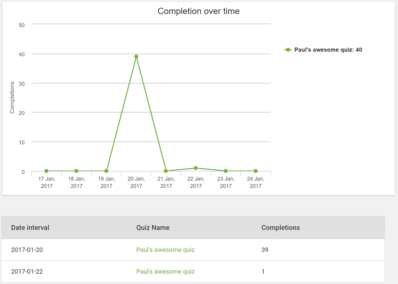
Task: Click the 18 Jan data point marker
Action: pos(76,171)
